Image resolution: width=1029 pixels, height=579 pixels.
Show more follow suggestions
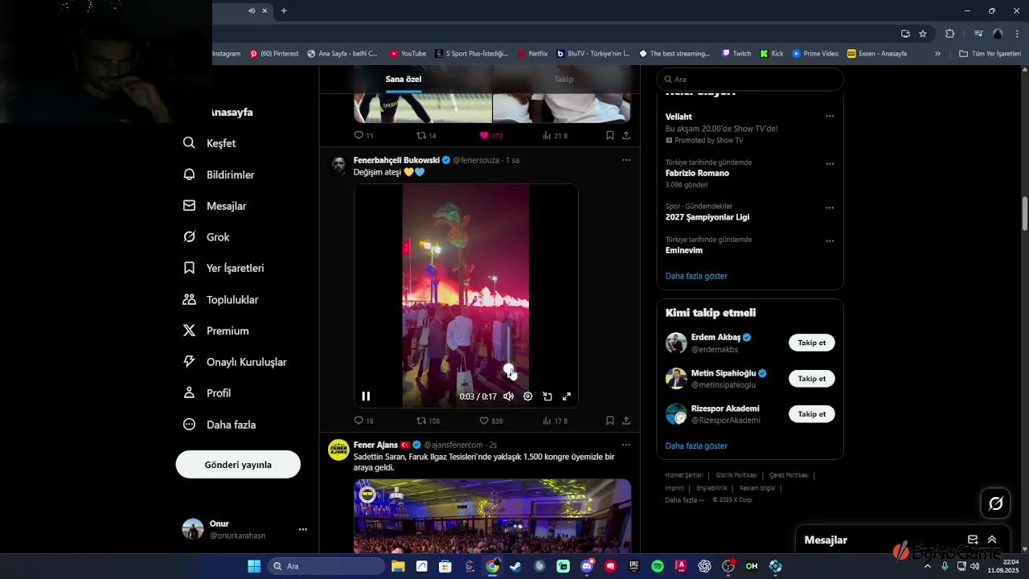click(696, 446)
